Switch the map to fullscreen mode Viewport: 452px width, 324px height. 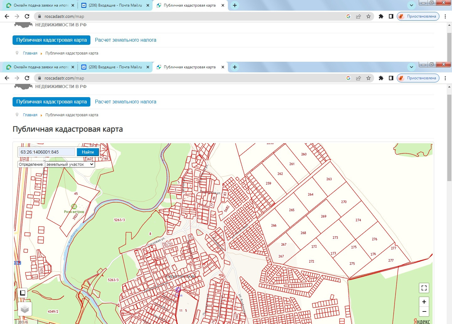pos(424,288)
